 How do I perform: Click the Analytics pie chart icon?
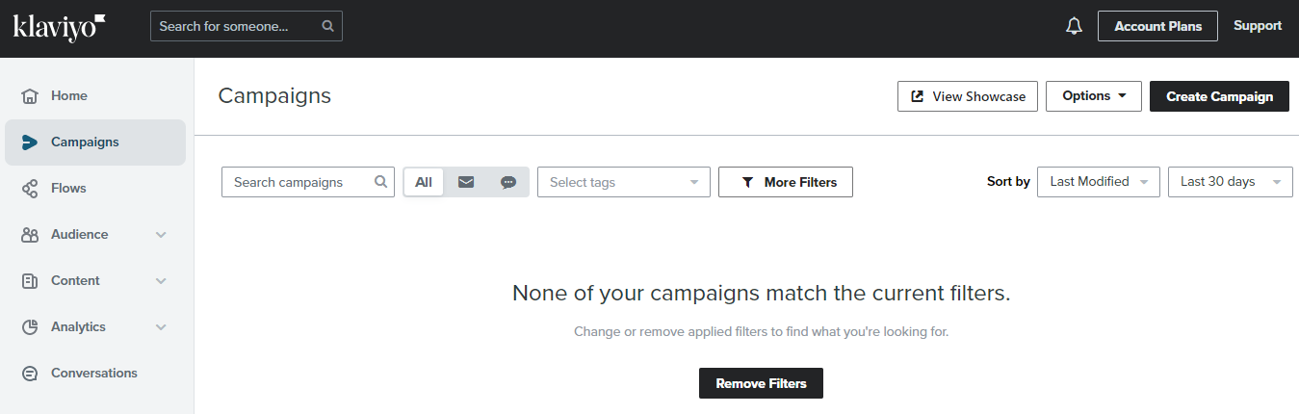pos(30,327)
